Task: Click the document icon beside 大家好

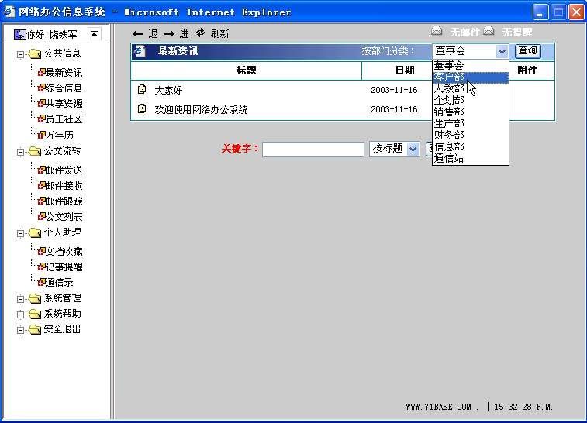Action: click(x=141, y=90)
